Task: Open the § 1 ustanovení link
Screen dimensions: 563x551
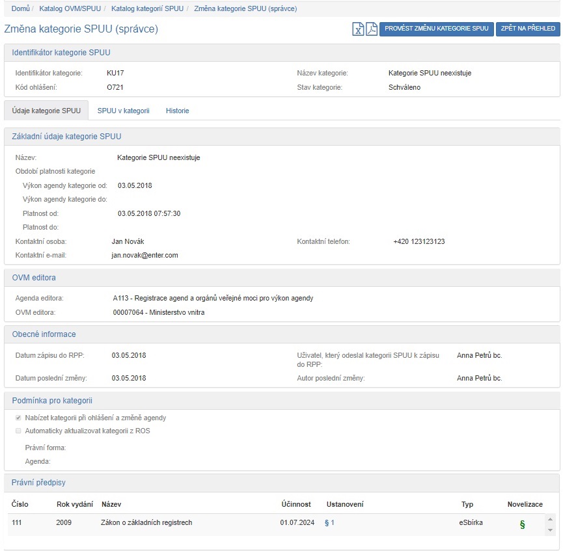Action: (x=329, y=522)
